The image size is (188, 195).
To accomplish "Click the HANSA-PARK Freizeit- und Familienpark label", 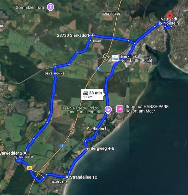I will coord(82,110).
